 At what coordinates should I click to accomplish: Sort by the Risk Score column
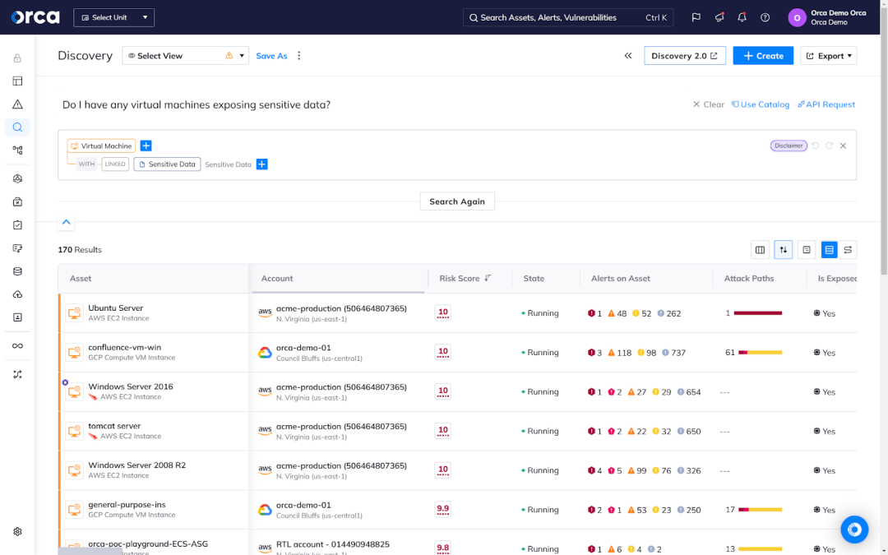[465, 278]
